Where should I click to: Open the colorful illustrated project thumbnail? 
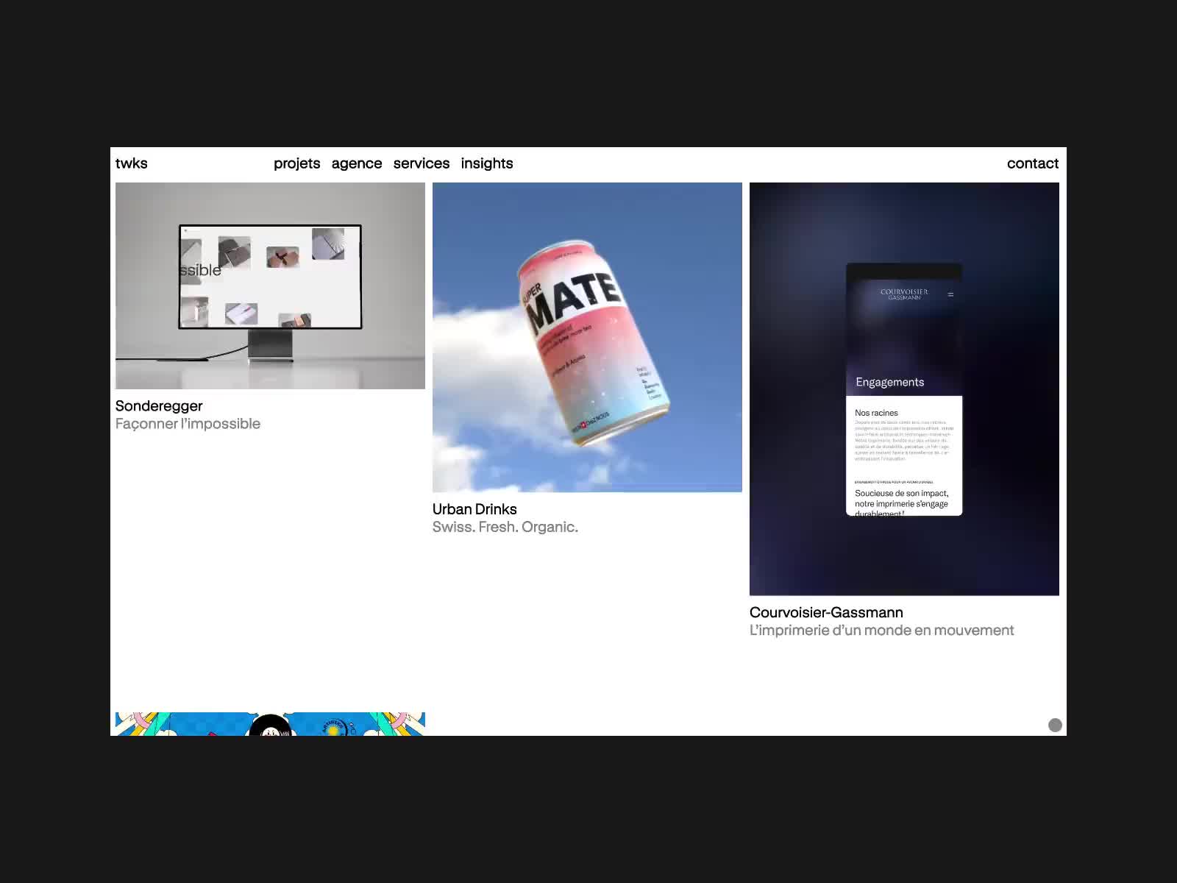tap(270, 724)
